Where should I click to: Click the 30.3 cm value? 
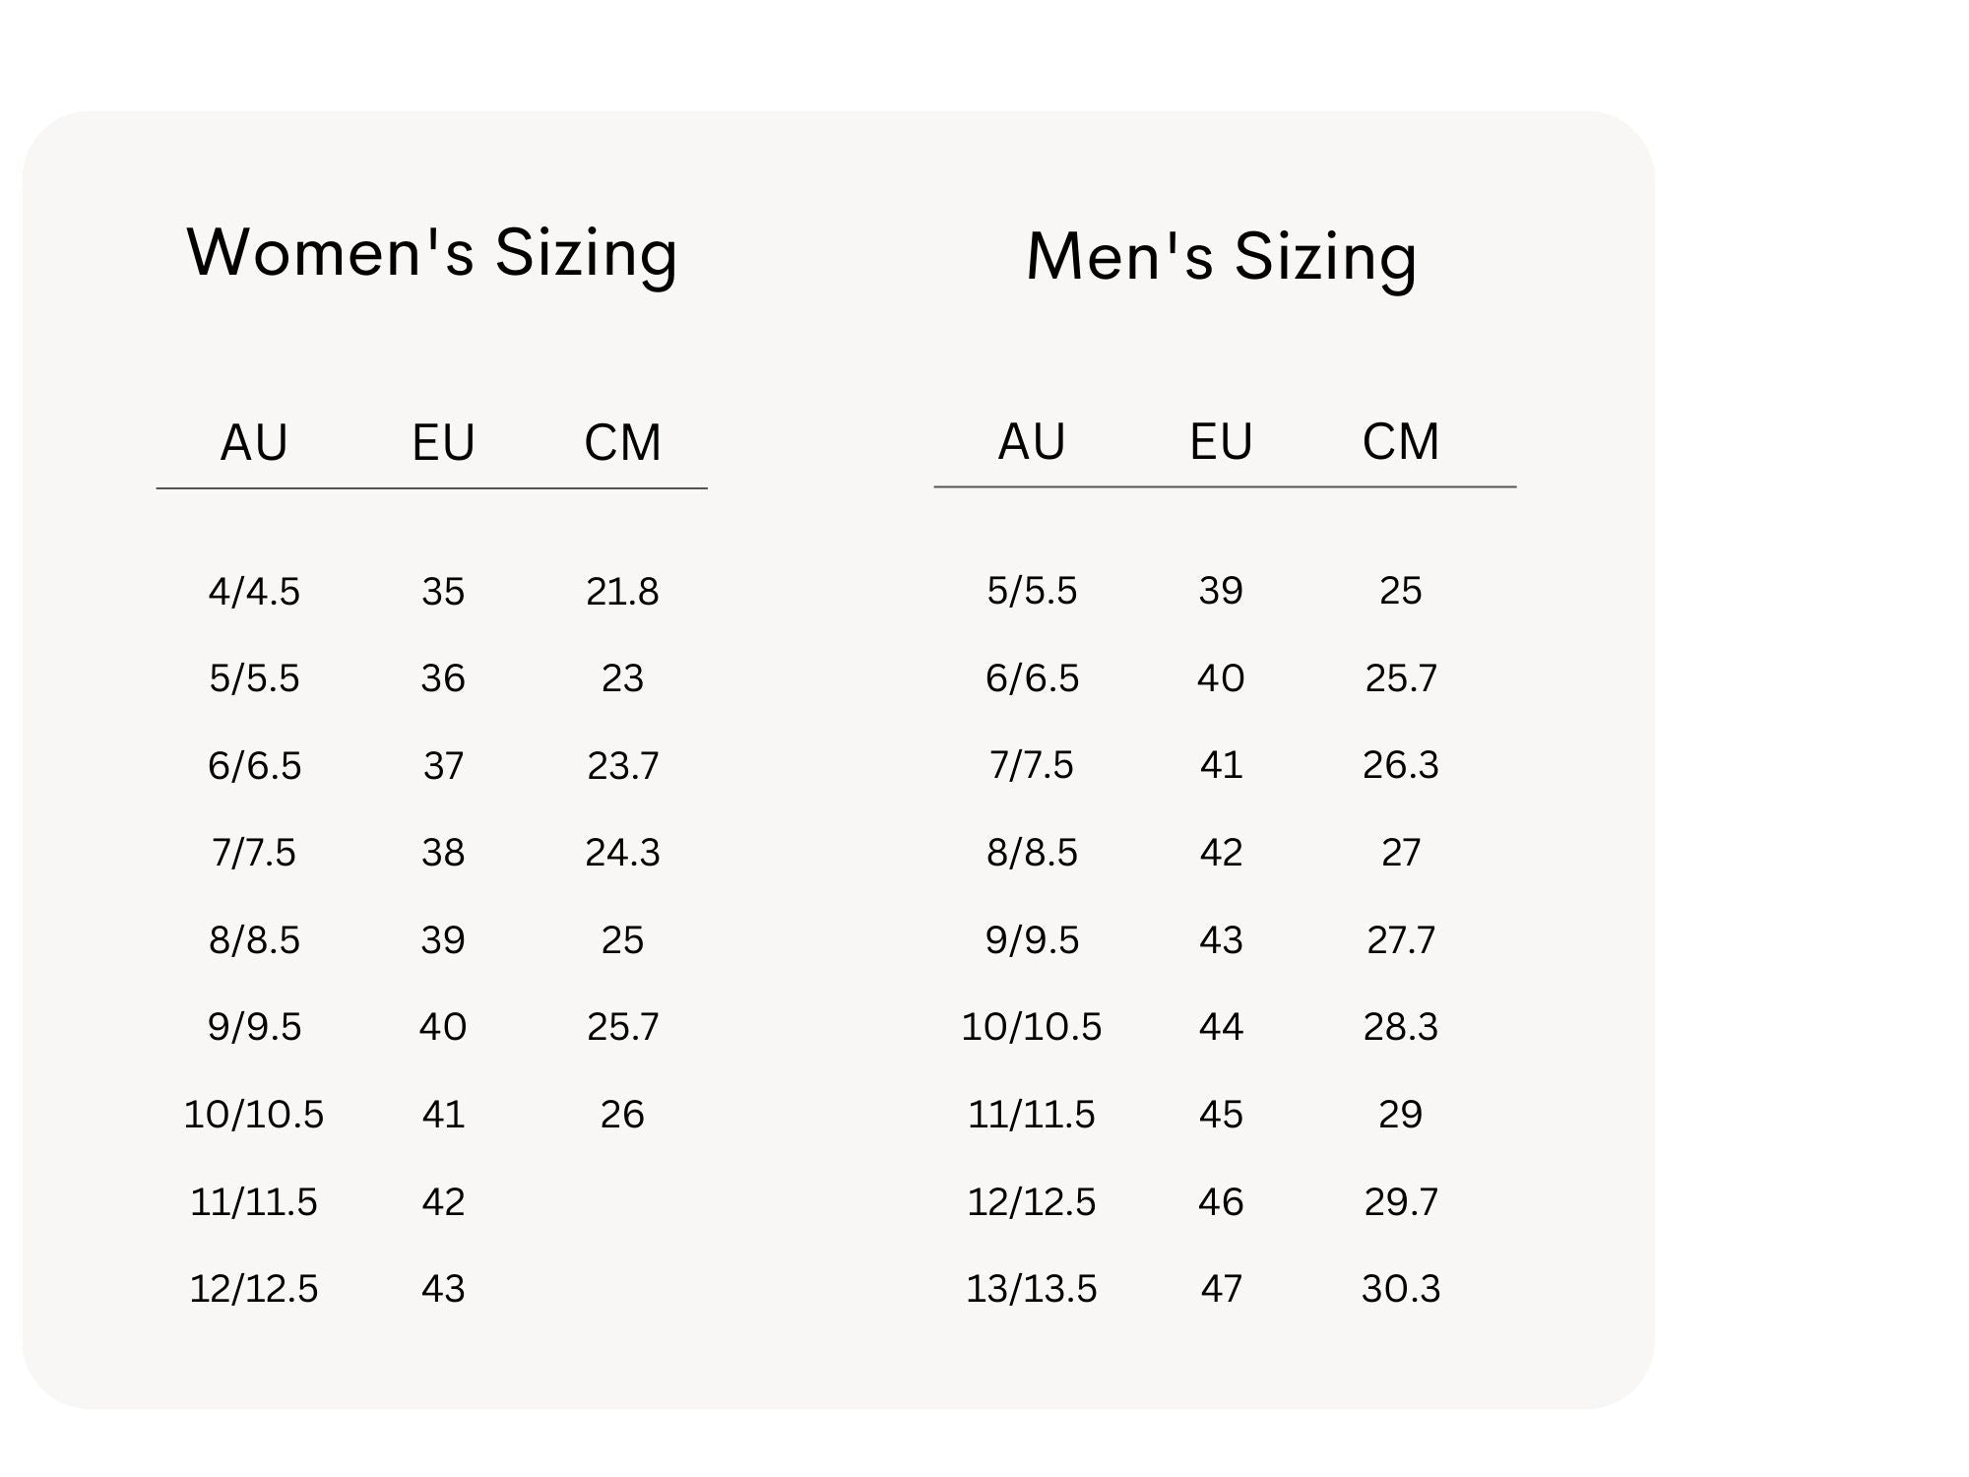click(x=1400, y=1289)
